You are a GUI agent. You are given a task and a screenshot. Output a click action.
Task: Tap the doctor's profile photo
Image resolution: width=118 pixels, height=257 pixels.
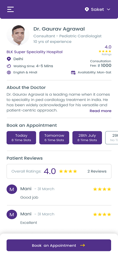pyautogui.click(x=18, y=35)
